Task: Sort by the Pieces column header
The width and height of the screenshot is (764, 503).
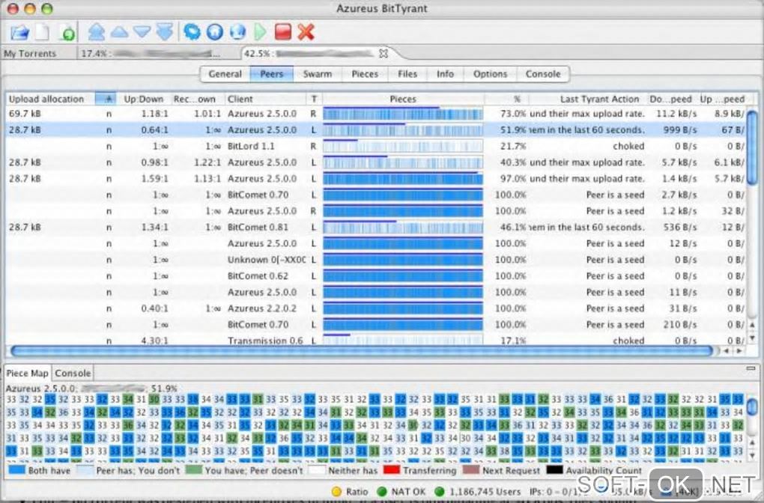Action: pos(403,99)
